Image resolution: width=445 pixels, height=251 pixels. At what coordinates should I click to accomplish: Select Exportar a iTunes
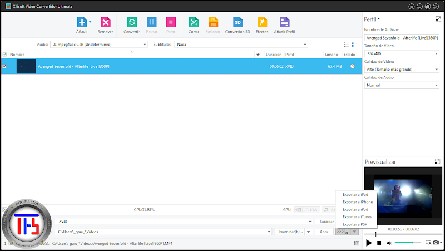pos(356,217)
